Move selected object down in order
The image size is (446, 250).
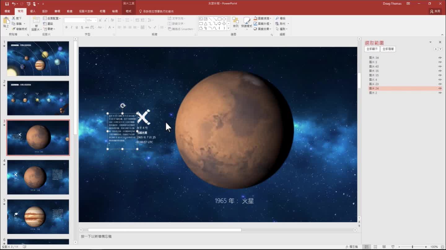point(440,49)
